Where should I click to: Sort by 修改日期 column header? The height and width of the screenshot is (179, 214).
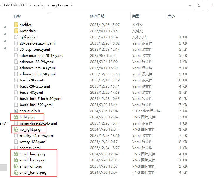(97, 16)
